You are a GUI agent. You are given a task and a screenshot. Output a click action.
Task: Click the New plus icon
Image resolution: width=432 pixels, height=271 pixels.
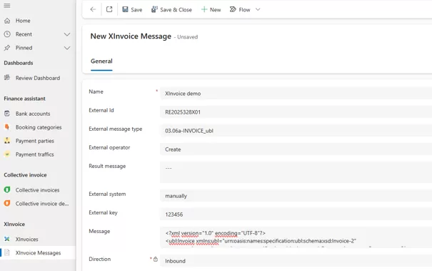[204, 10]
